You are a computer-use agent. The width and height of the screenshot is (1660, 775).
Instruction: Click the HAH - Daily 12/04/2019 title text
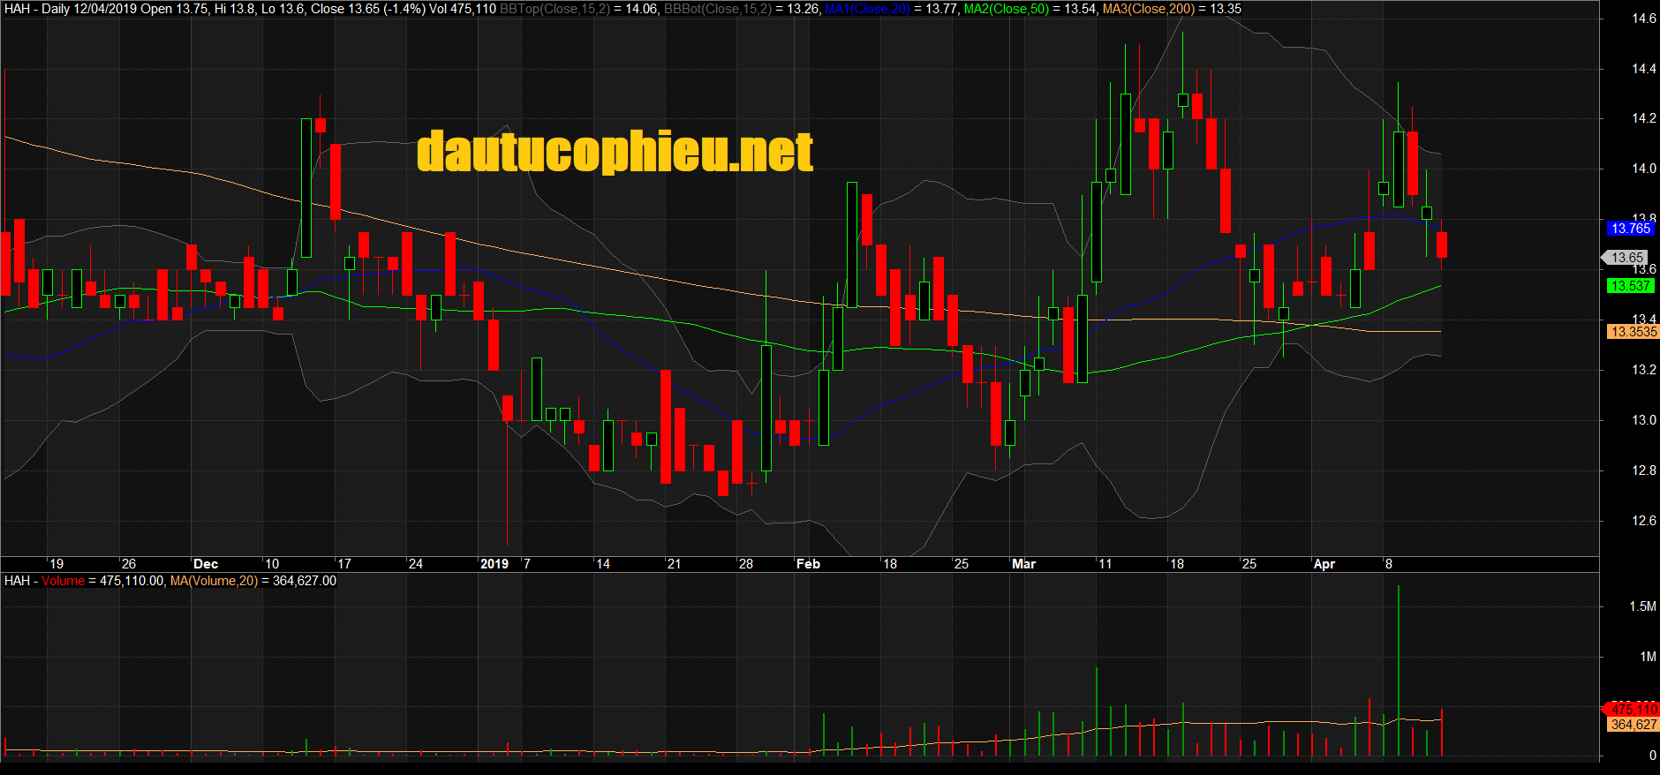point(71,9)
